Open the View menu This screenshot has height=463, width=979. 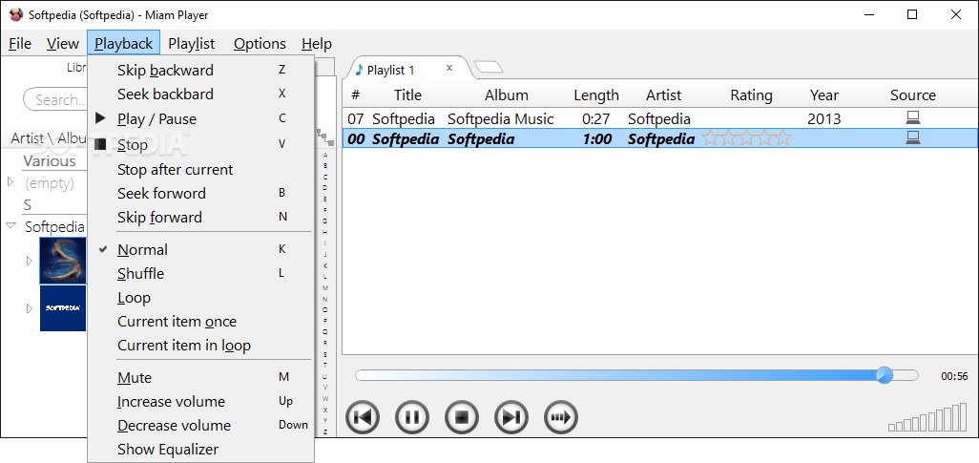click(x=62, y=44)
